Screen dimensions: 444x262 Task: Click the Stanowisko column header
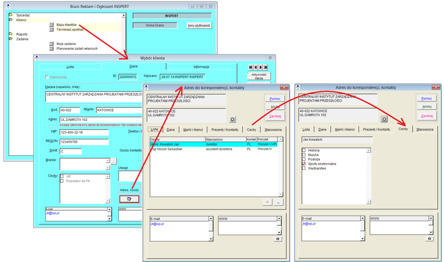point(226,139)
